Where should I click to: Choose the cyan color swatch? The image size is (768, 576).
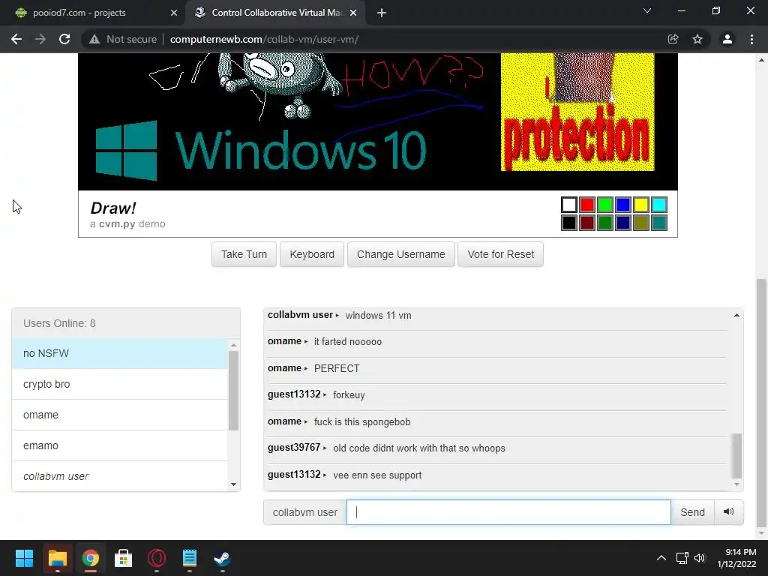click(659, 204)
